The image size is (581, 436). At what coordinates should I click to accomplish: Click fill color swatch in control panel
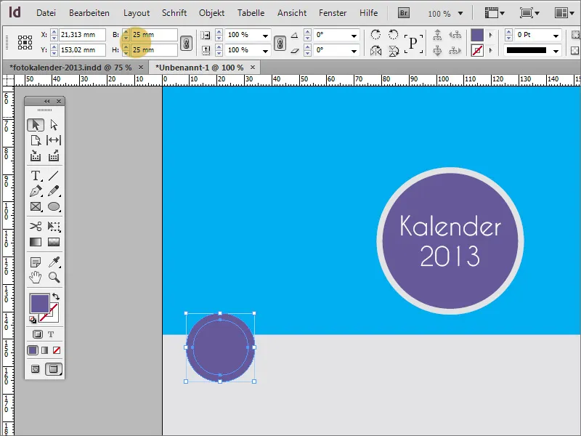477,35
